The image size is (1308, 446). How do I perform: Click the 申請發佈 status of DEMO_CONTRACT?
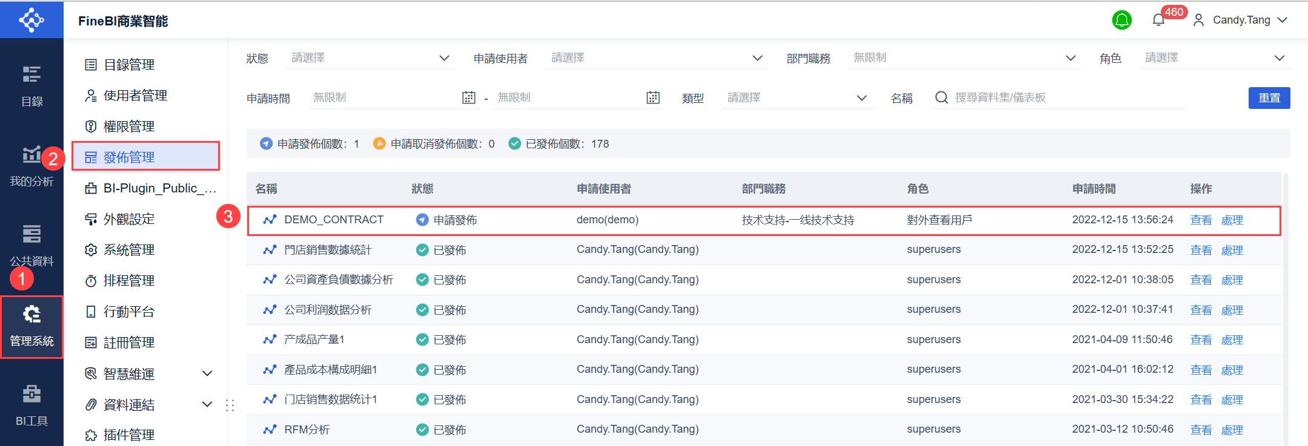447,220
